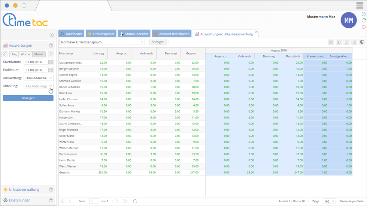
Task: Select the Woche period toggle
Action: pos(25,54)
